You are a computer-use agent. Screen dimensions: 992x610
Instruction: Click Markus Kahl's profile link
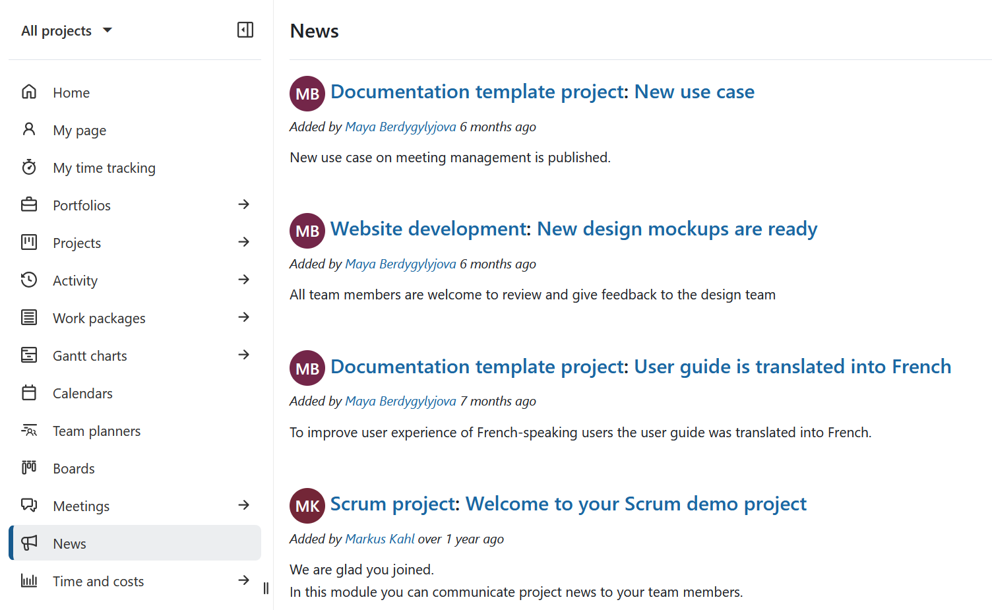[380, 539]
